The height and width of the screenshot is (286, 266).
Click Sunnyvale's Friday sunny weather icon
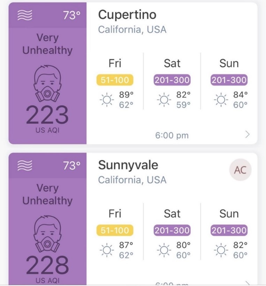coord(106,250)
